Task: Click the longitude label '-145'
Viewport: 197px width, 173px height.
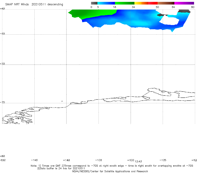Action: [34, 160]
